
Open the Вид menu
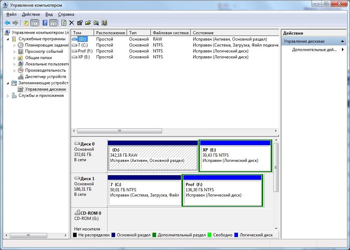[49, 14]
